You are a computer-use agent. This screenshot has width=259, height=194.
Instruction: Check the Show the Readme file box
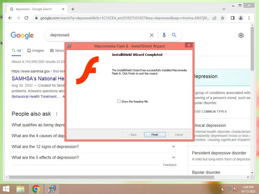pos(119,102)
